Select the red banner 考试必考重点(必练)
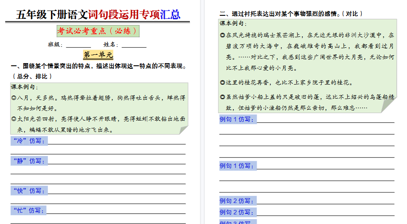 pos(98,31)
